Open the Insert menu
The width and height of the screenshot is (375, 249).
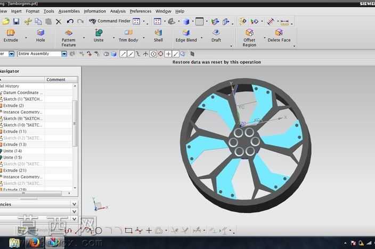17,11
